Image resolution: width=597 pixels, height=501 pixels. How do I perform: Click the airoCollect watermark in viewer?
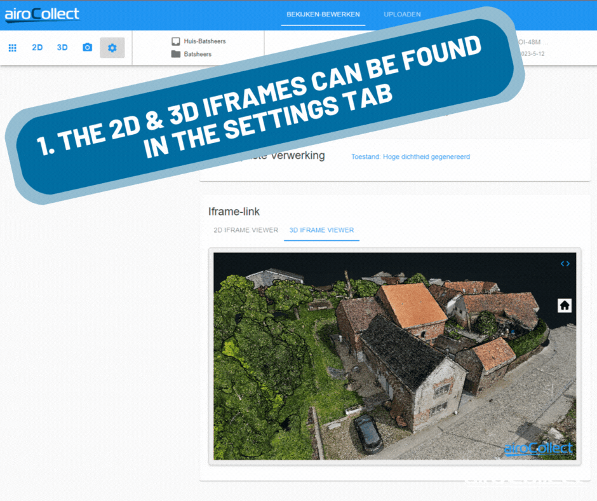[x=538, y=448]
